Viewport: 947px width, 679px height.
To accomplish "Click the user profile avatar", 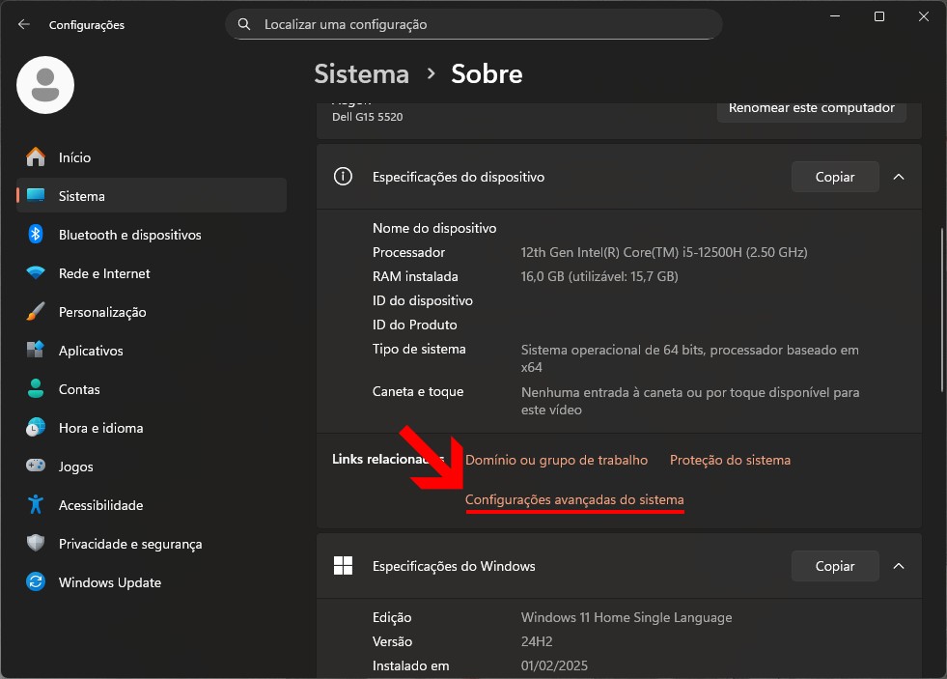I will (45, 85).
